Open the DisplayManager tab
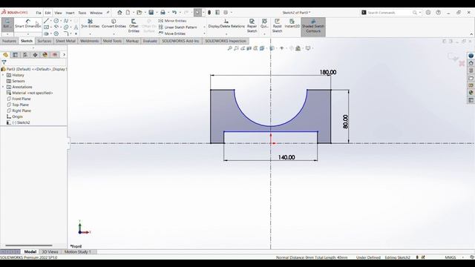Image resolution: width=475 pixels, height=267 pixels. pos(45,55)
